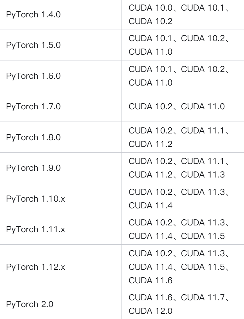
Task: Select CUDA 11.0 in PyTorch 1.7.0 row
Action: pos(203,107)
